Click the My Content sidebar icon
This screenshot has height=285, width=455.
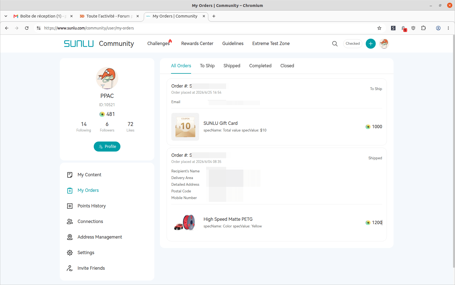(x=70, y=175)
